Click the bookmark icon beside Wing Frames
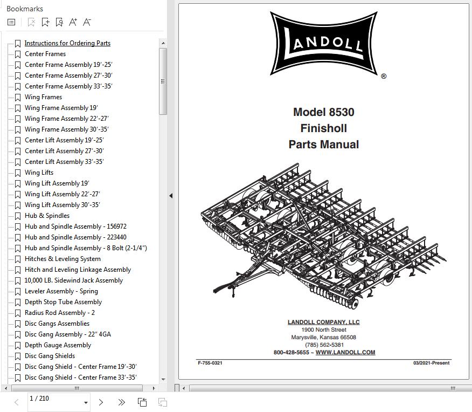 (x=18, y=97)
